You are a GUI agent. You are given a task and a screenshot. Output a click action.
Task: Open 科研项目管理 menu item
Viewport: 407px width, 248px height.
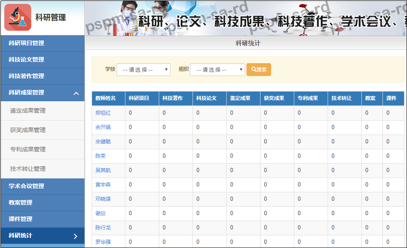[26, 43]
